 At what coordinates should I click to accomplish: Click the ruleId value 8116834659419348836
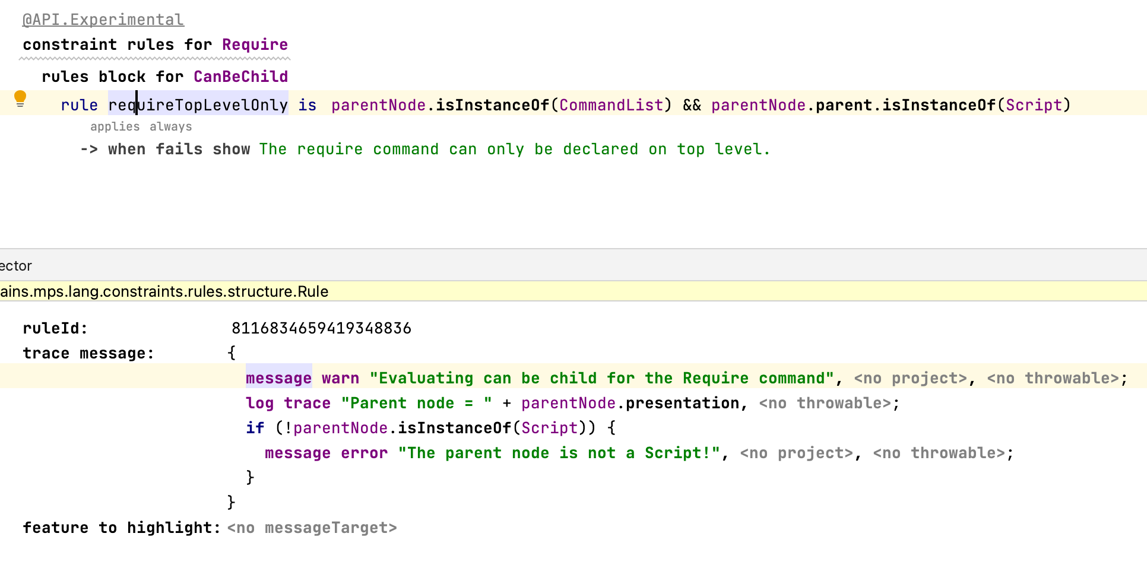(321, 328)
